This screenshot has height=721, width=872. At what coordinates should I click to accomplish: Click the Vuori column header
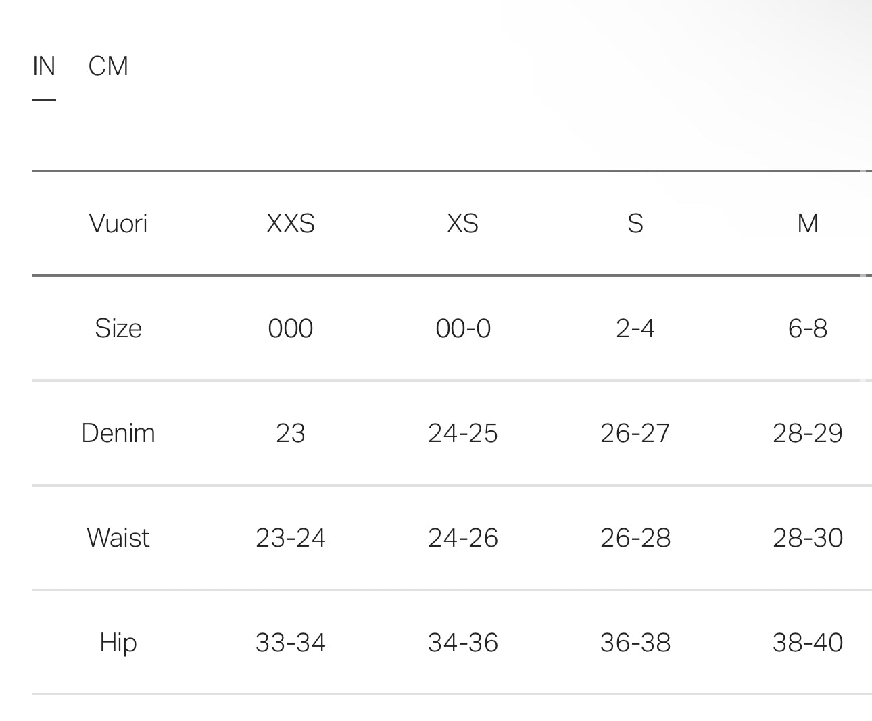tap(118, 224)
